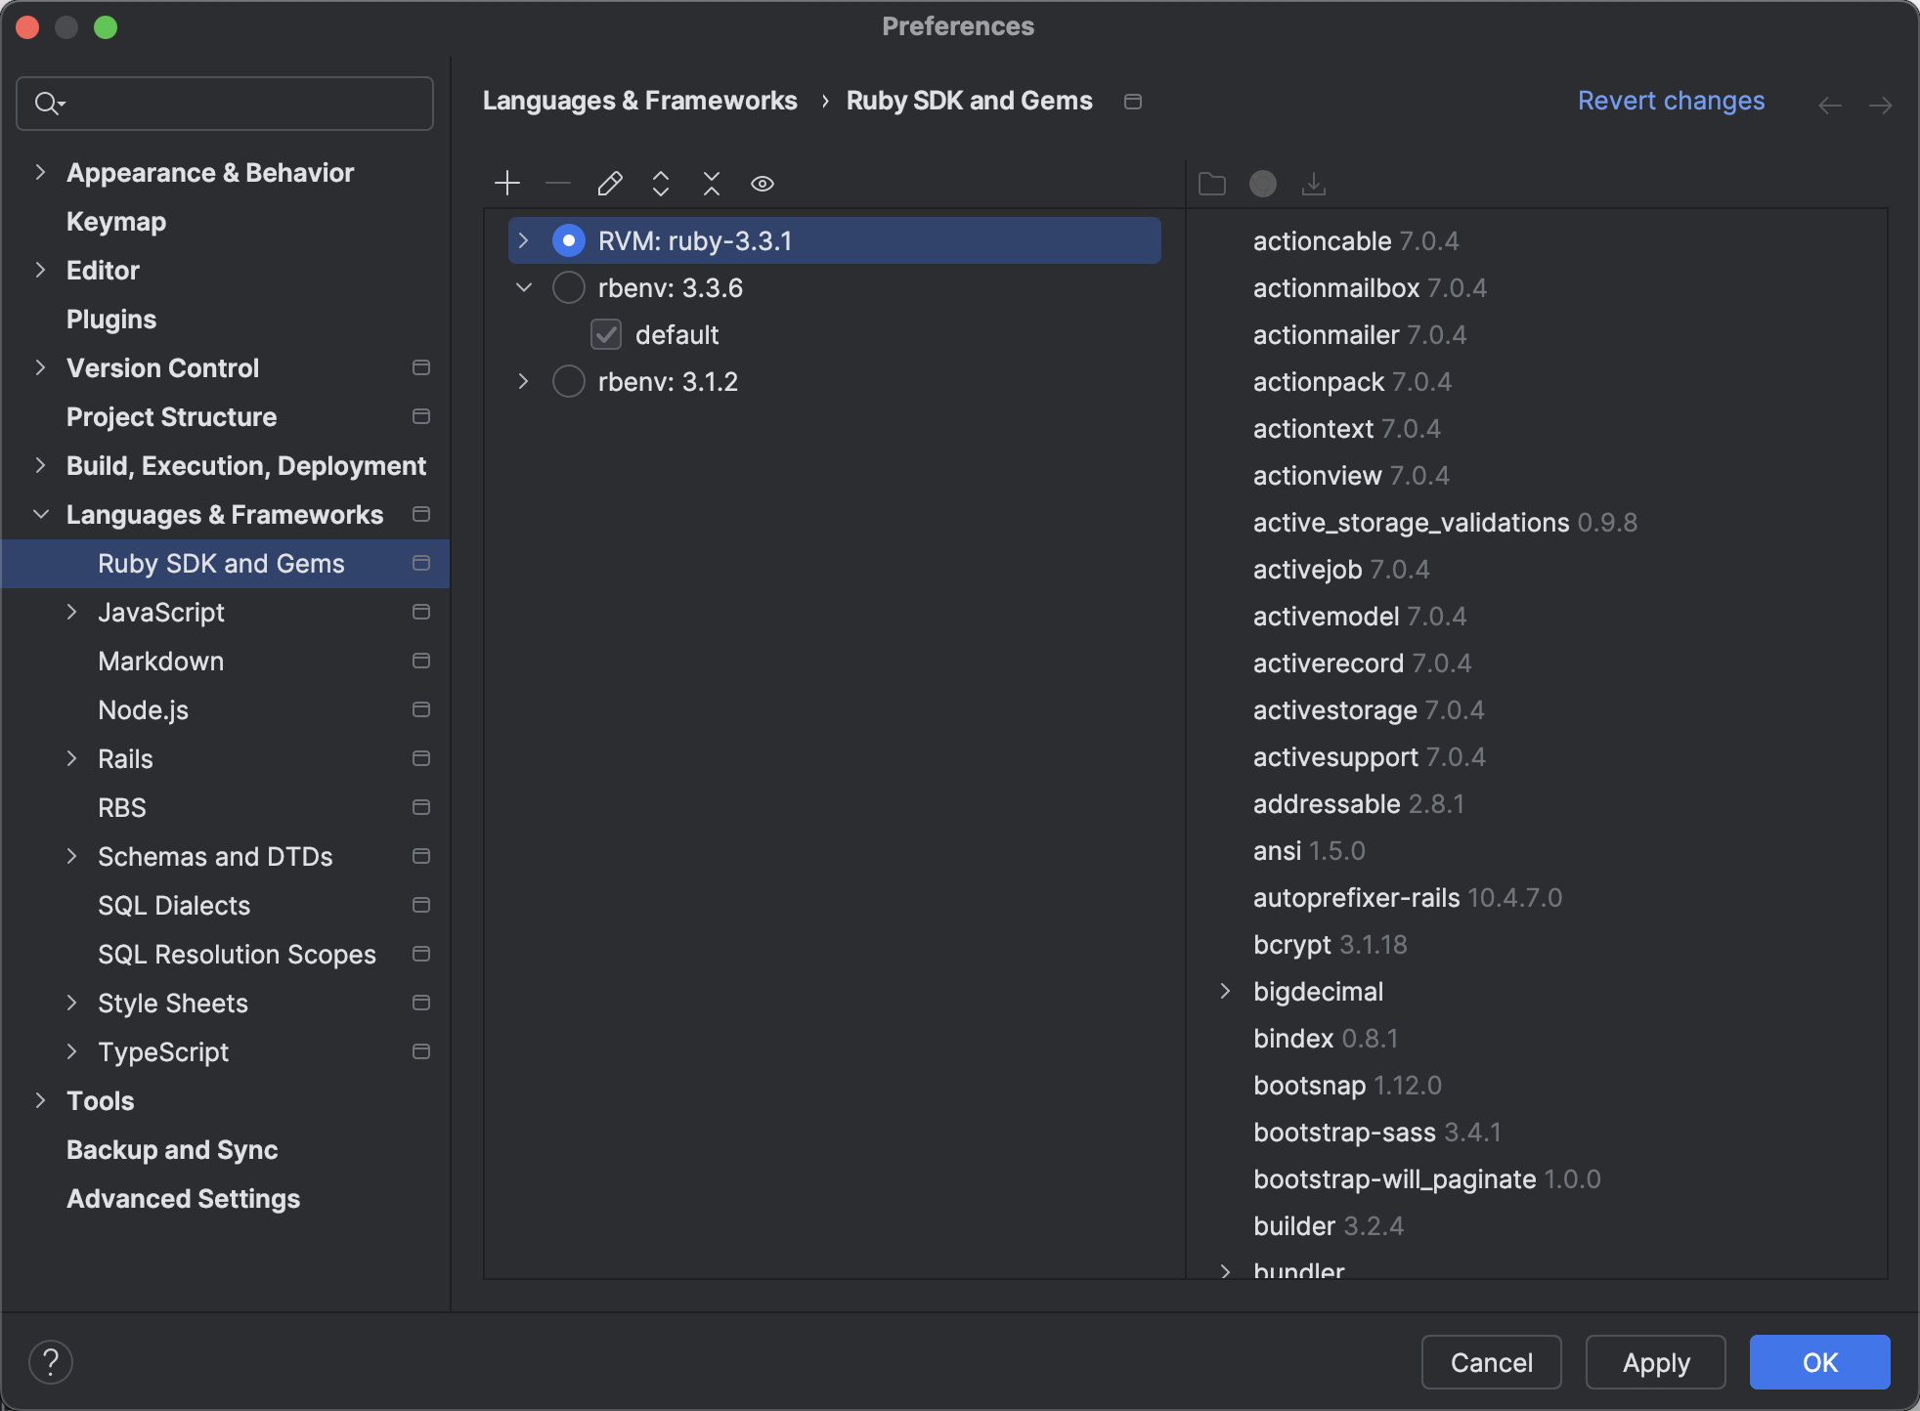1920x1411 pixels.
Task: Expand the RVM: ruby-3.3.1 tree node
Action: [524, 241]
